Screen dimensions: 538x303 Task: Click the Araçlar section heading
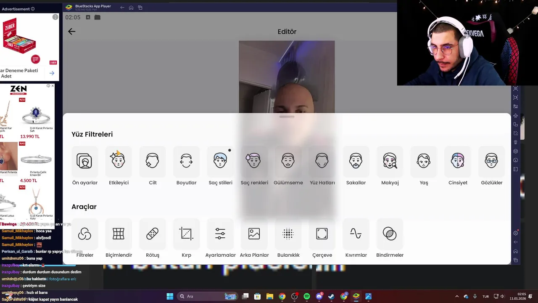click(84, 207)
